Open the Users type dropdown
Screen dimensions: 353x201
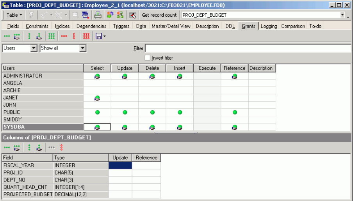(34, 48)
